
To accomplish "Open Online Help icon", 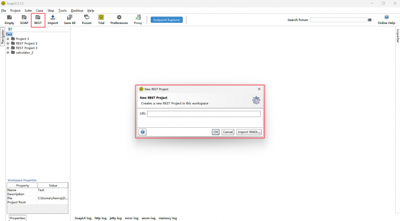I will (x=386, y=19).
